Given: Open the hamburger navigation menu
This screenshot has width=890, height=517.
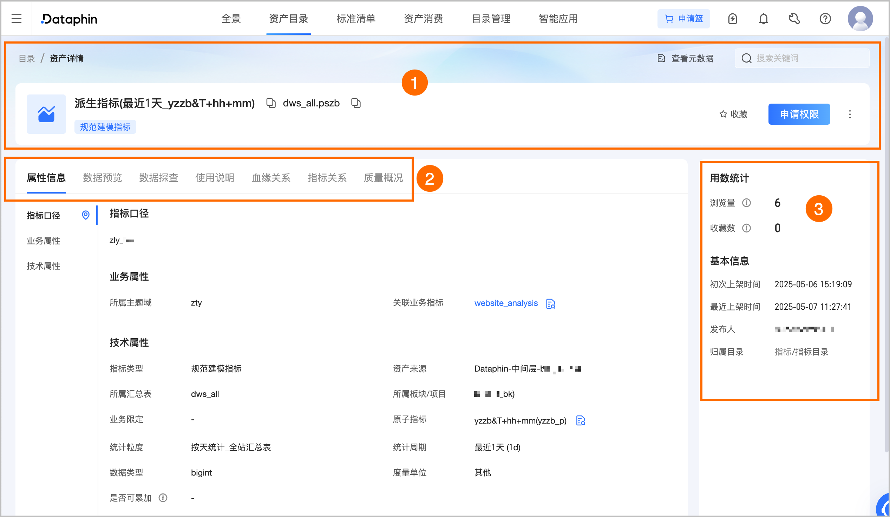Looking at the screenshot, I should pyautogui.click(x=16, y=19).
